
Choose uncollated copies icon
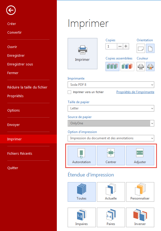pyautogui.click(x=127, y=67)
